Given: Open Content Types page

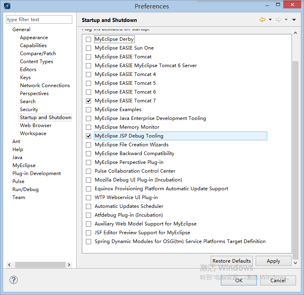Looking at the screenshot, I should point(36,62).
